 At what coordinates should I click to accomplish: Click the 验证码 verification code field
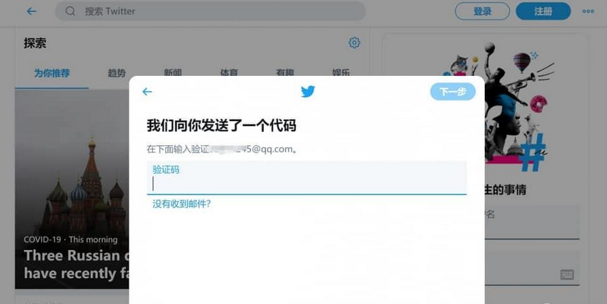(306, 178)
